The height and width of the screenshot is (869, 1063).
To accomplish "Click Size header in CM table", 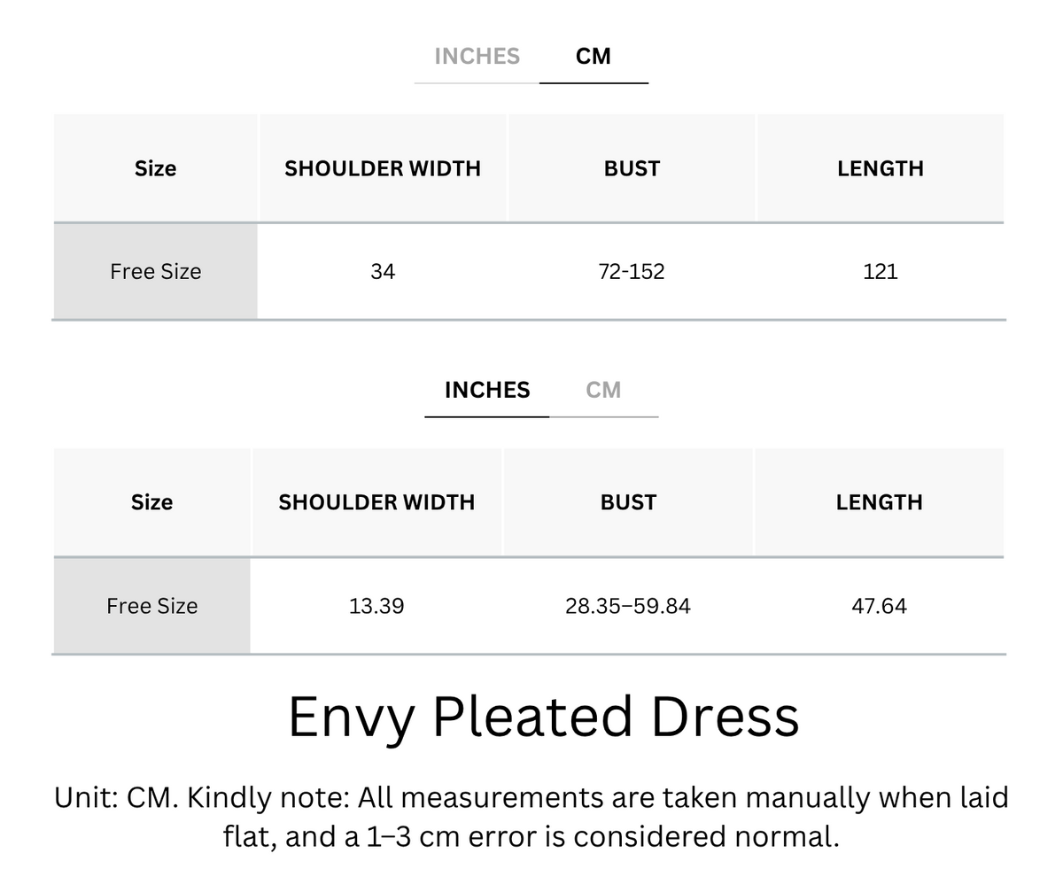I will click(x=155, y=168).
